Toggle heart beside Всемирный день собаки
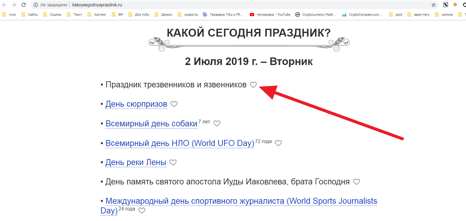Image resolution: width=466 pixels, height=221 pixels. tap(217, 123)
